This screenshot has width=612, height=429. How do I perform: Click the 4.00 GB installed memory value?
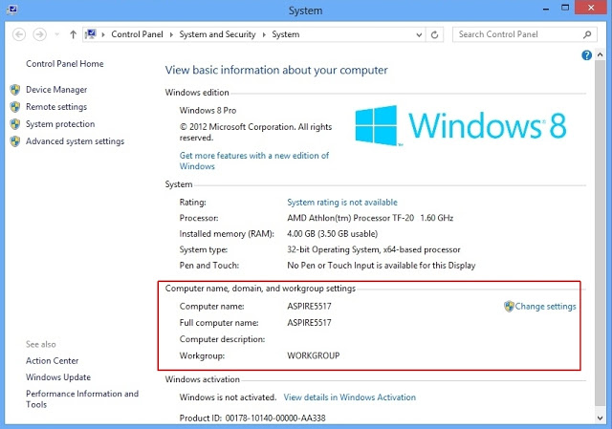click(x=333, y=234)
